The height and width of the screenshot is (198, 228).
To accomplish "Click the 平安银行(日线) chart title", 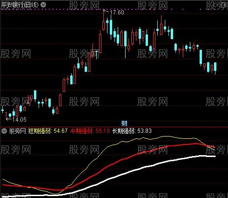I will [20, 5].
